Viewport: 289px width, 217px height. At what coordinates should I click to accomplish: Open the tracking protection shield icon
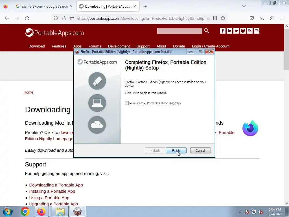point(56,18)
